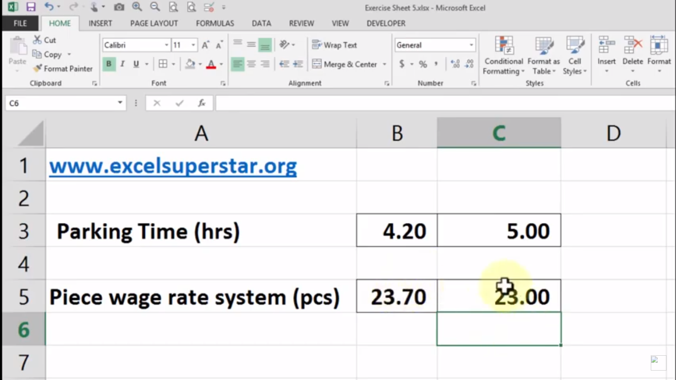Decrease decimal places
Viewport: 676px width, 380px height.
(470, 64)
